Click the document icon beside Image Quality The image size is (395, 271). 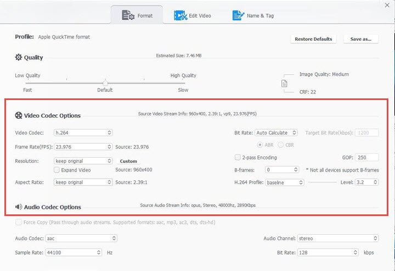pyautogui.click(x=284, y=83)
